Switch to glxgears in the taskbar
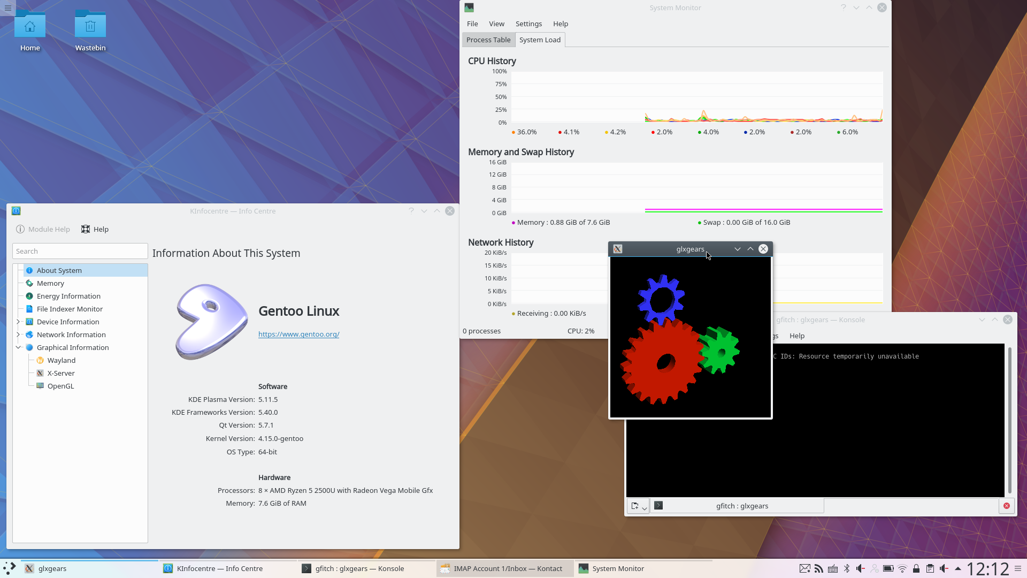 click(89, 568)
